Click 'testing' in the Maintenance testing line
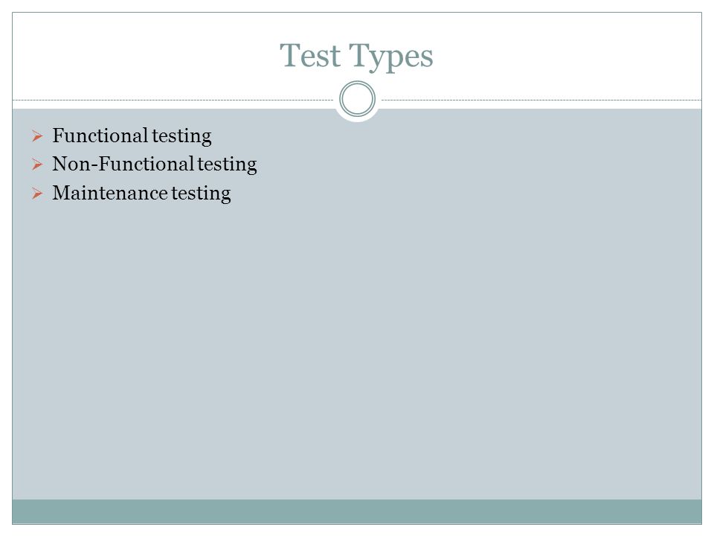714x536 pixels. pyautogui.click(x=202, y=194)
